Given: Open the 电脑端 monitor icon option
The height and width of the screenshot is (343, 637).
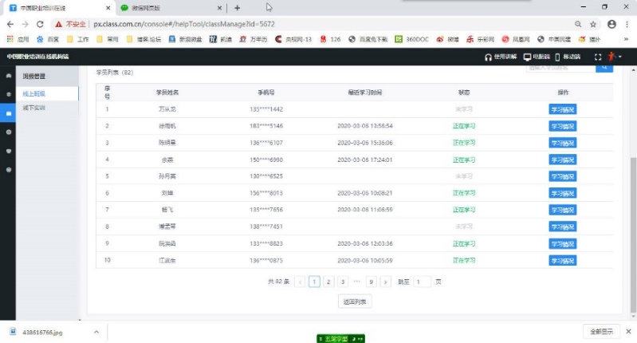Looking at the screenshot, I should [x=527, y=57].
